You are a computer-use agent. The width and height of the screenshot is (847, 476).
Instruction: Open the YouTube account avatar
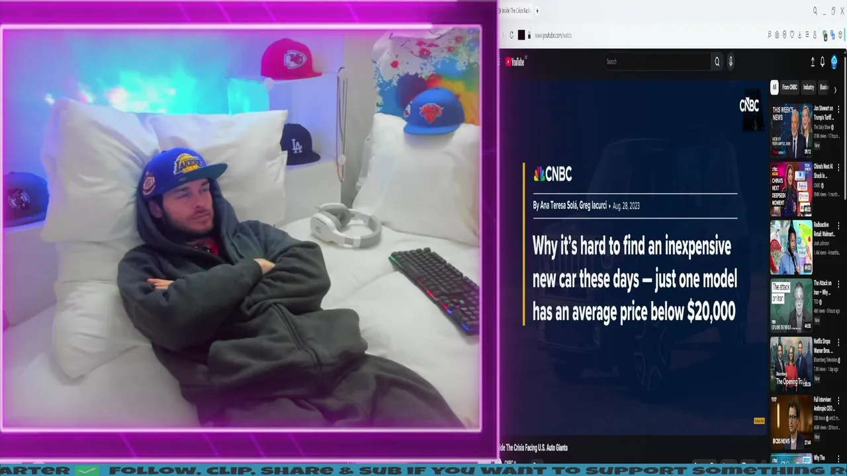(x=834, y=61)
